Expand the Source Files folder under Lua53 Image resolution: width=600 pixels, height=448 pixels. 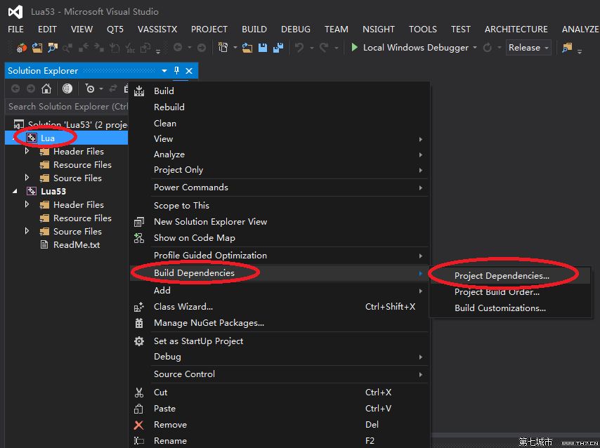(27, 231)
